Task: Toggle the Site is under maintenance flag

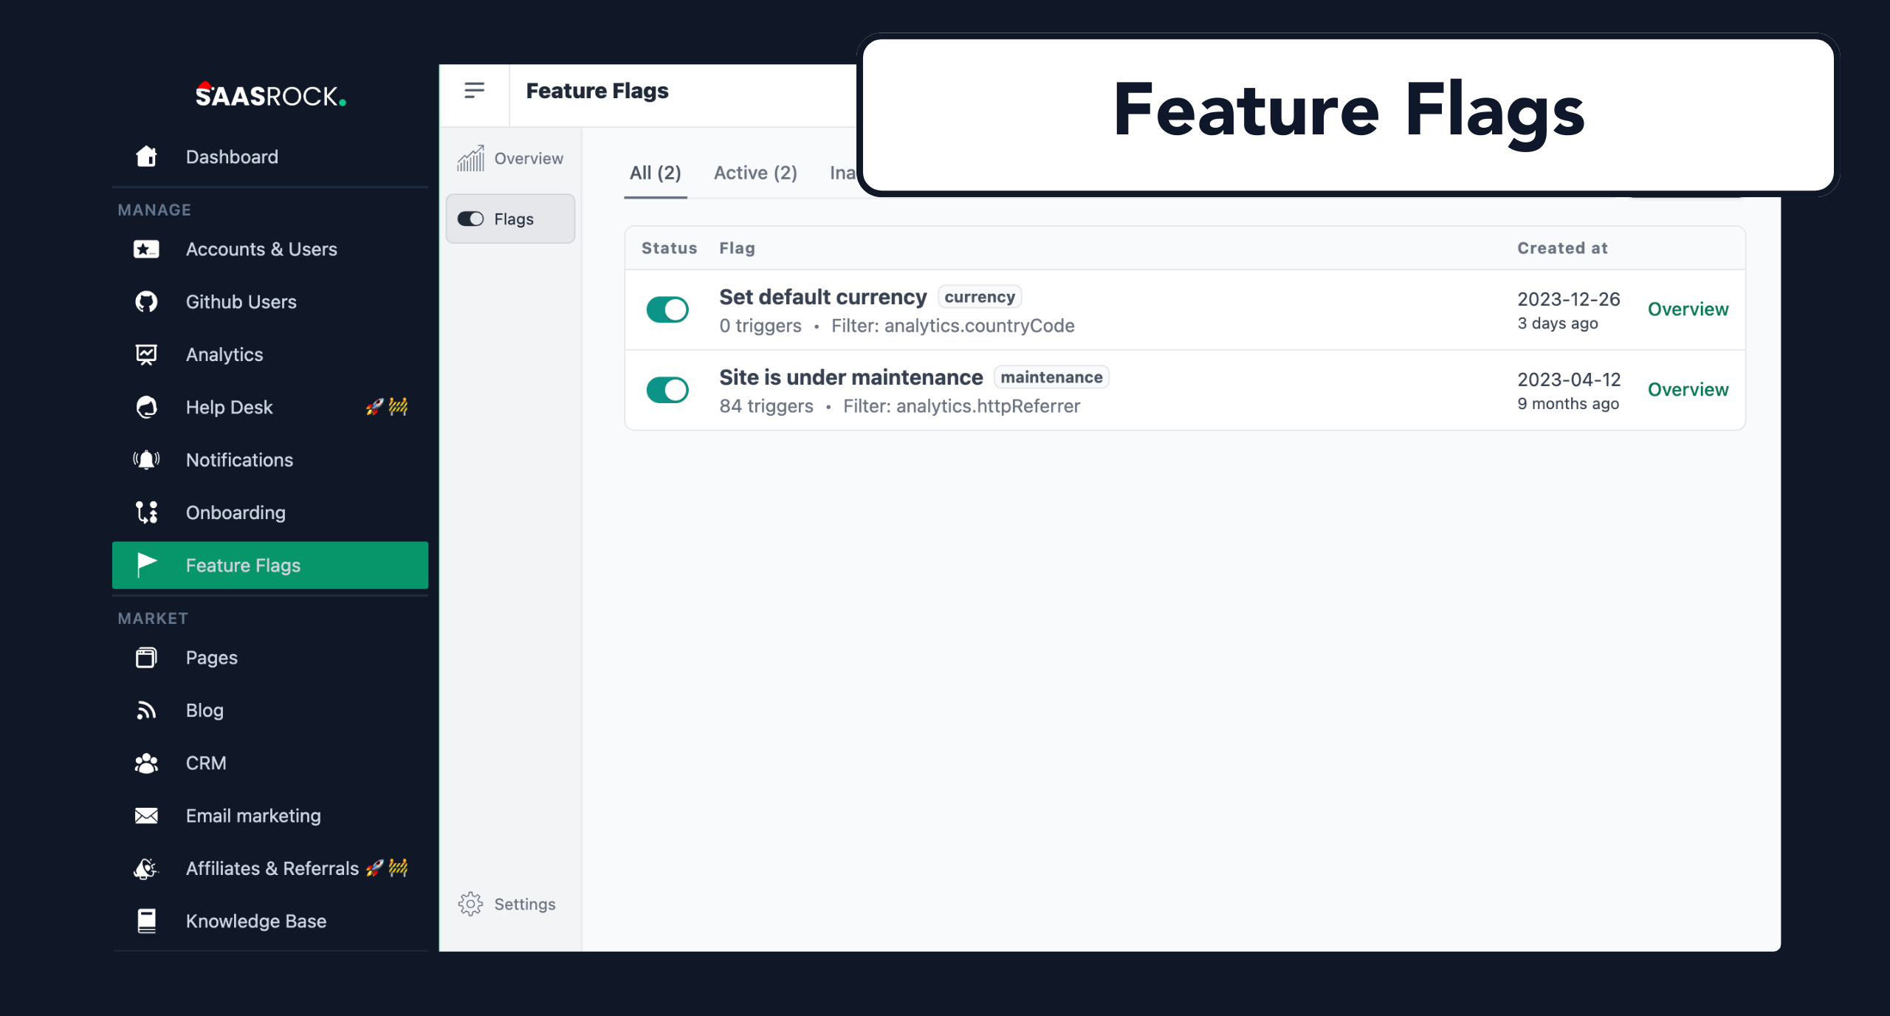Action: click(669, 389)
